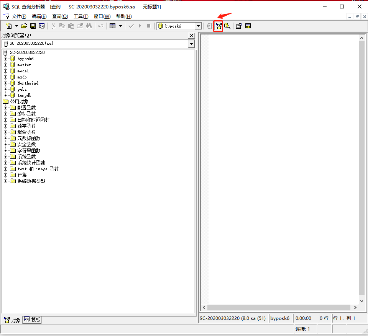
Task: Open the 查询 menu
Action: click(59, 16)
